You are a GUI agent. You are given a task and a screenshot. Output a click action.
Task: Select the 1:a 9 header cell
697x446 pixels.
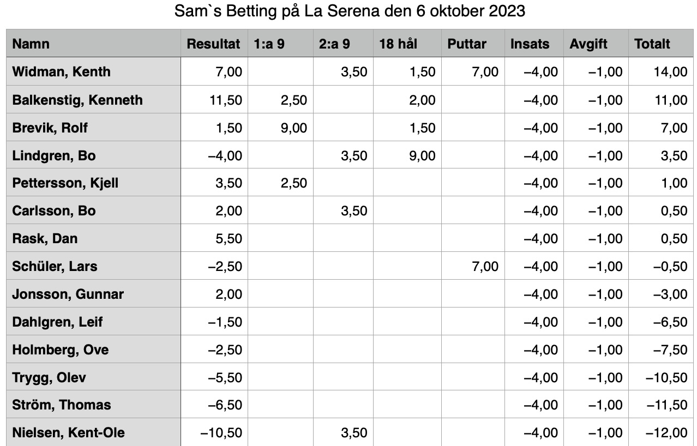[280, 44]
